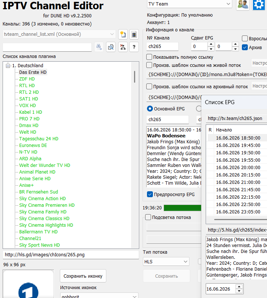Click the Das Erste channel icon thumbnail

click(x=28, y=284)
